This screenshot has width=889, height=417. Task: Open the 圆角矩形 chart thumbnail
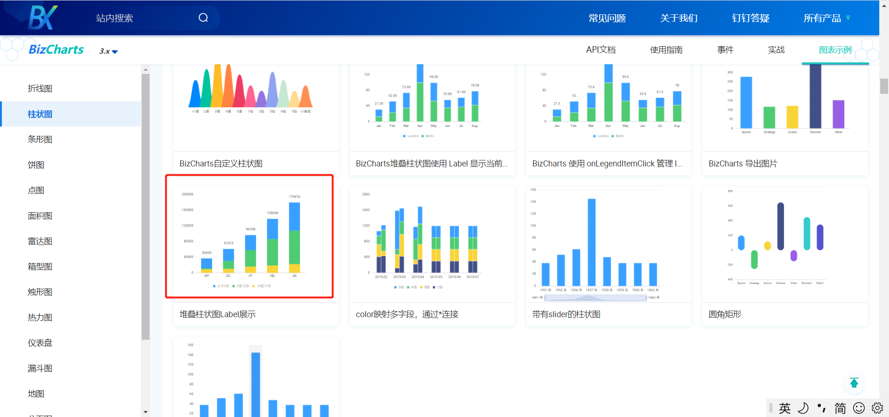785,245
